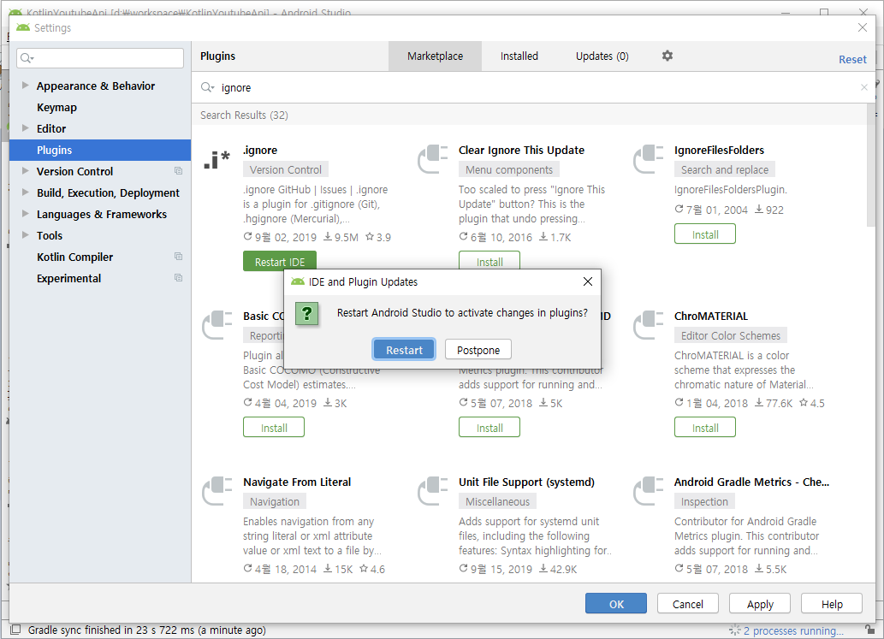
Task: Click the Basic COCOMO plugin icon
Action: (217, 325)
